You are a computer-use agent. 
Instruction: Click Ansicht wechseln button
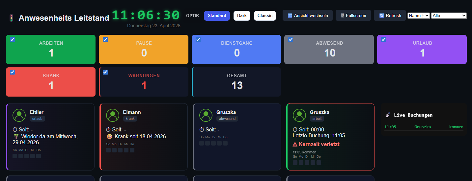point(308,15)
